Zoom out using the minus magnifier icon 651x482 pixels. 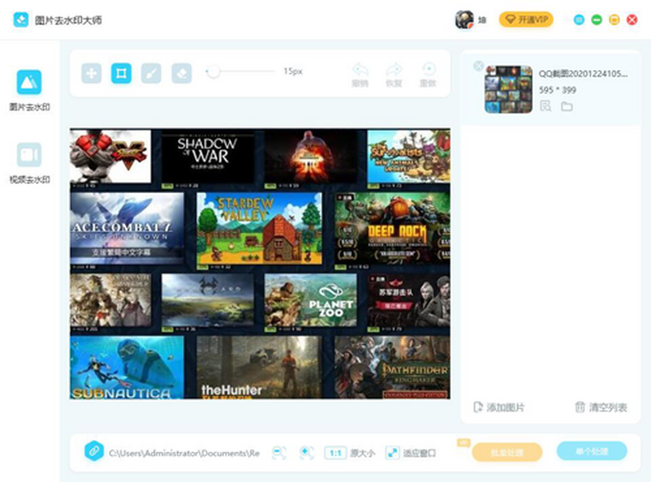pos(279,452)
